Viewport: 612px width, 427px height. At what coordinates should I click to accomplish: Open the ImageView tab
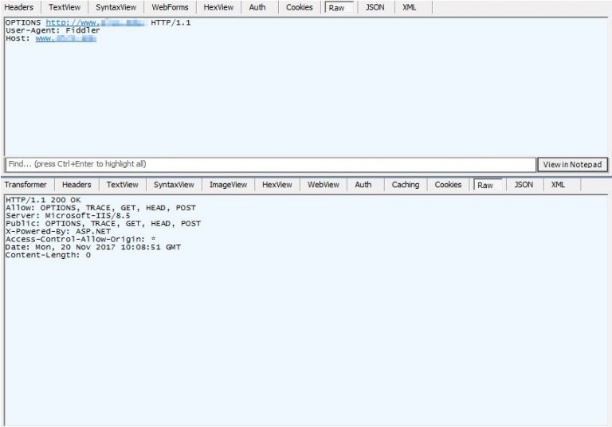tap(228, 185)
